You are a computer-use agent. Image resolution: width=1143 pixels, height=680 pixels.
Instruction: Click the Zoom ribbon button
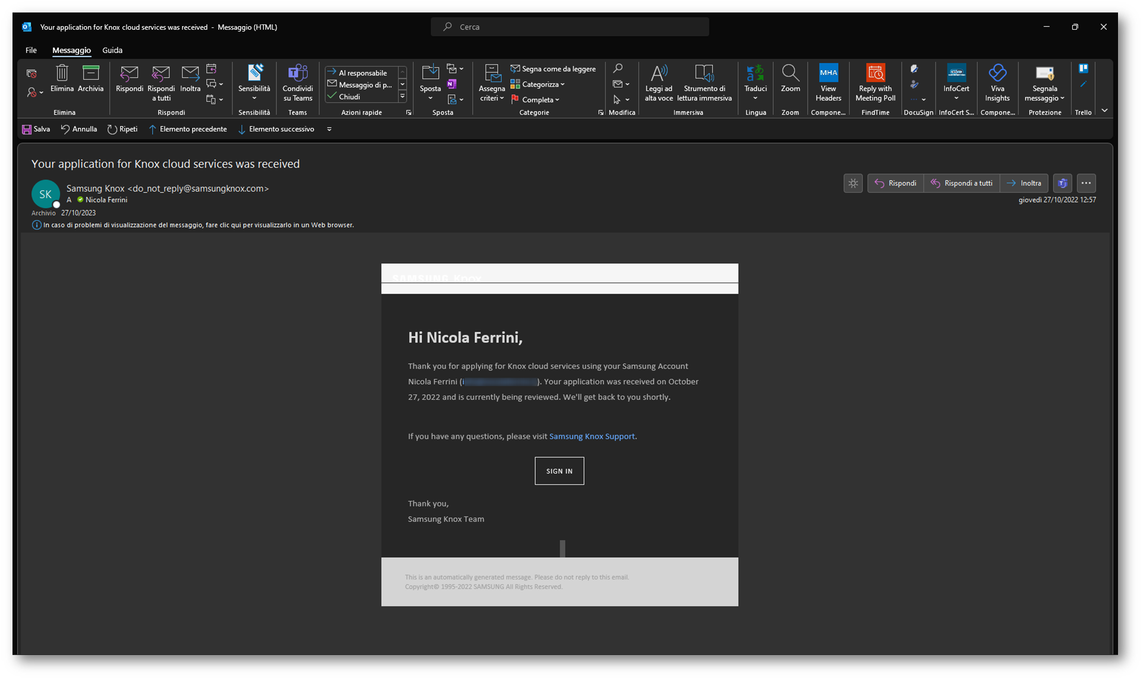tap(790, 79)
